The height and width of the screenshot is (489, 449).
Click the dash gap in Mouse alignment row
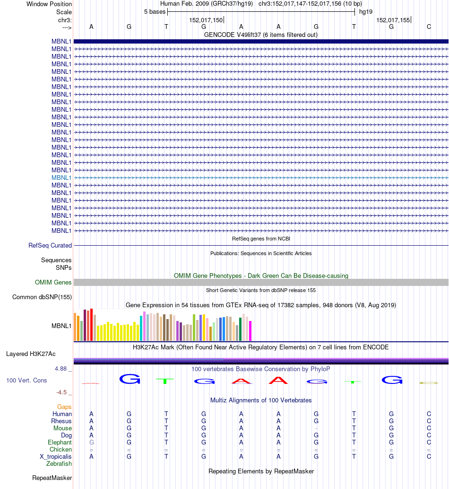coord(316,428)
